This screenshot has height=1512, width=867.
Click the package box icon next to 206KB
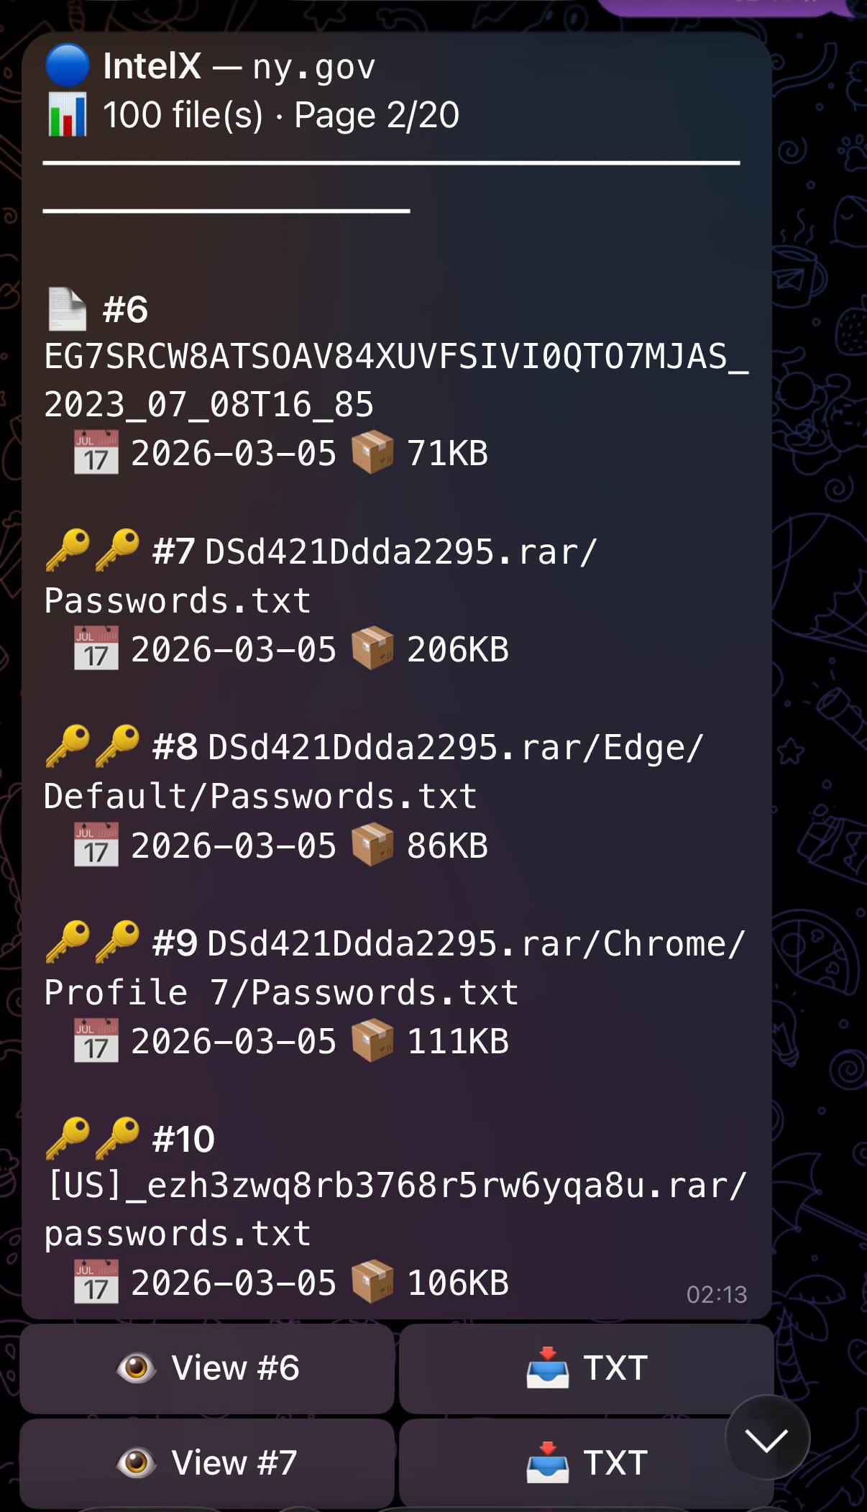372,649
